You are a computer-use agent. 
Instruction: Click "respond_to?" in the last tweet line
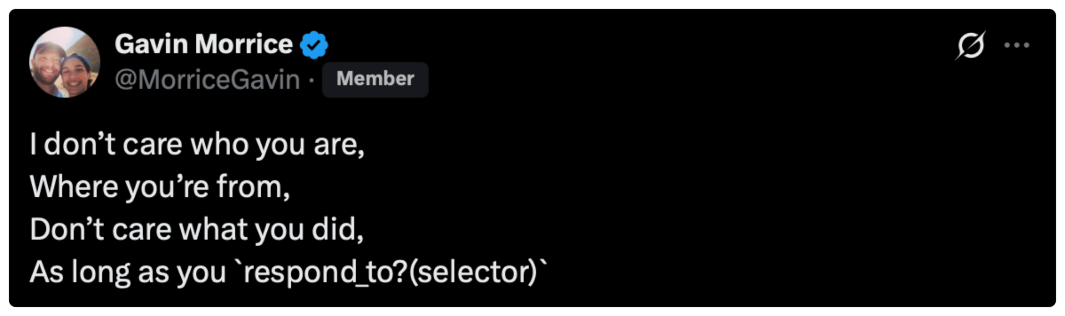coord(325,272)
